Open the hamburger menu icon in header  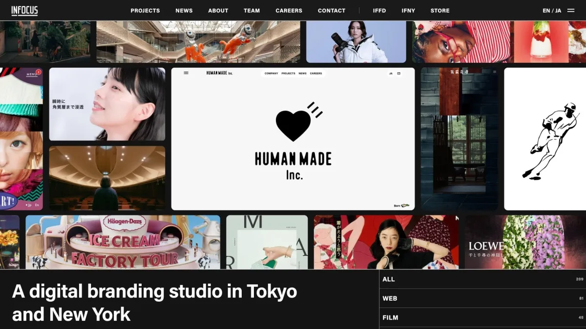(570, 11)
